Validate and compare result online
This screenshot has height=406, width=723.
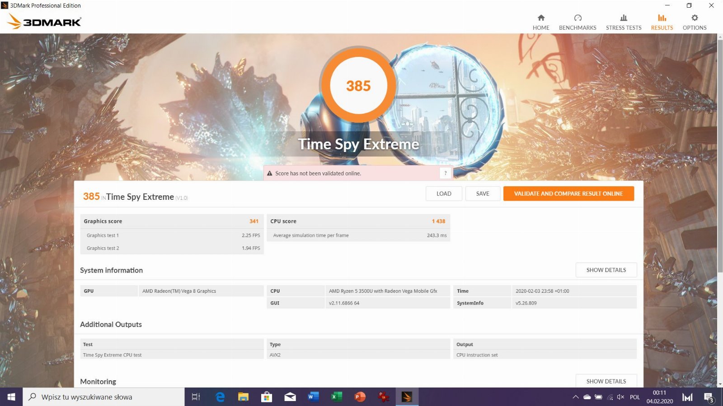click(x=568, y=194)
